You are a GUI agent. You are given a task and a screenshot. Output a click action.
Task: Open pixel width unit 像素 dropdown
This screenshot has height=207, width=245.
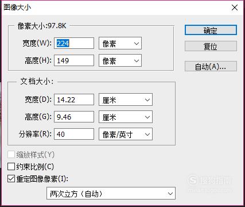click(120, 44)
